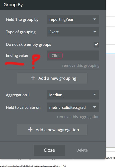Click the Add a new grouping button
This screenshot has width=115, height=167.
52,78
